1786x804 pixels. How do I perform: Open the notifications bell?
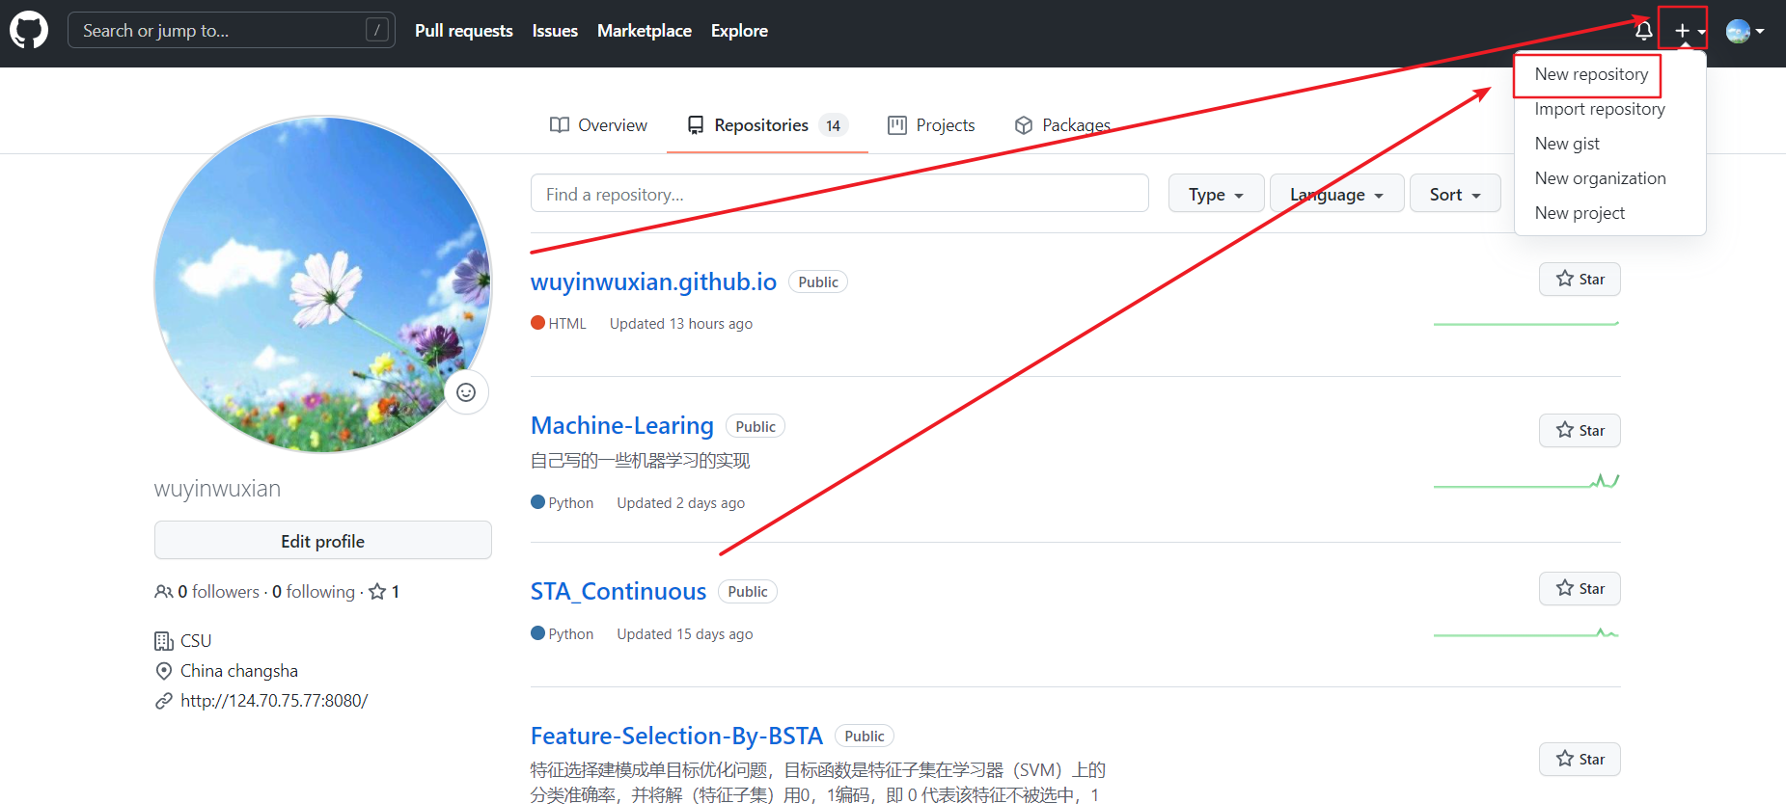point(1643,31)
